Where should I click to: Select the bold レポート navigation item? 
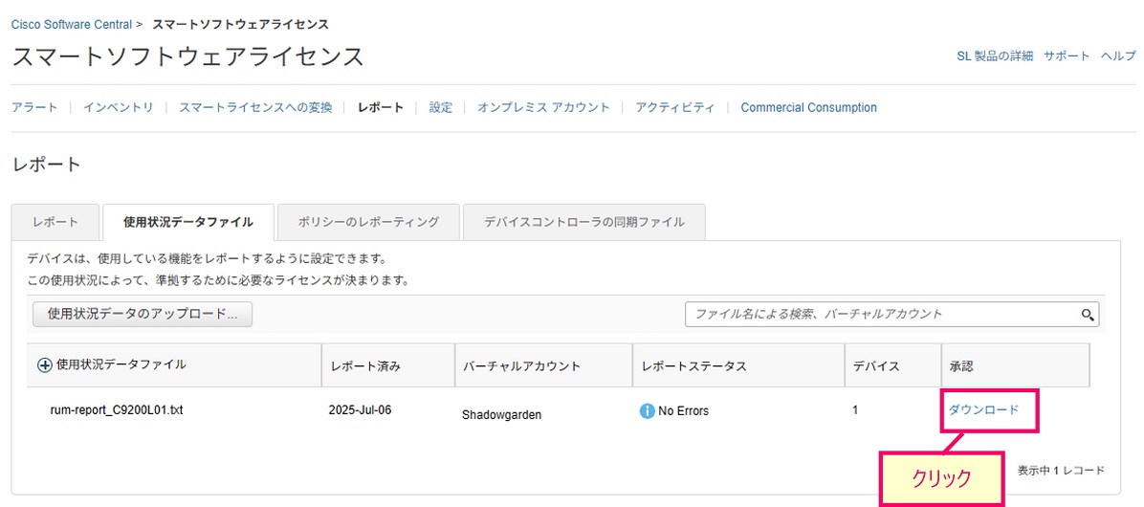[x=380, y=108]
